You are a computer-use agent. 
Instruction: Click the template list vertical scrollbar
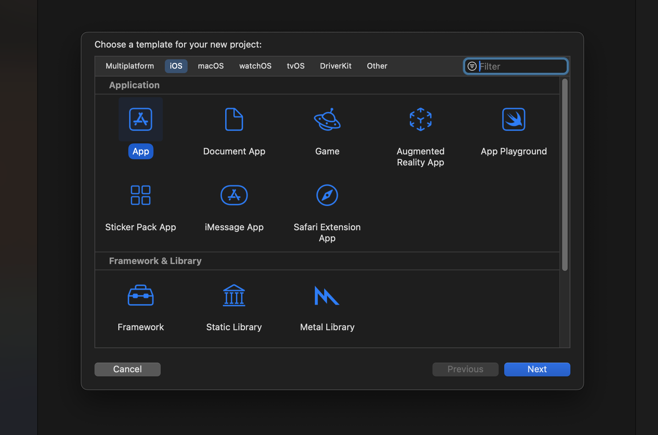pos(565,174)
